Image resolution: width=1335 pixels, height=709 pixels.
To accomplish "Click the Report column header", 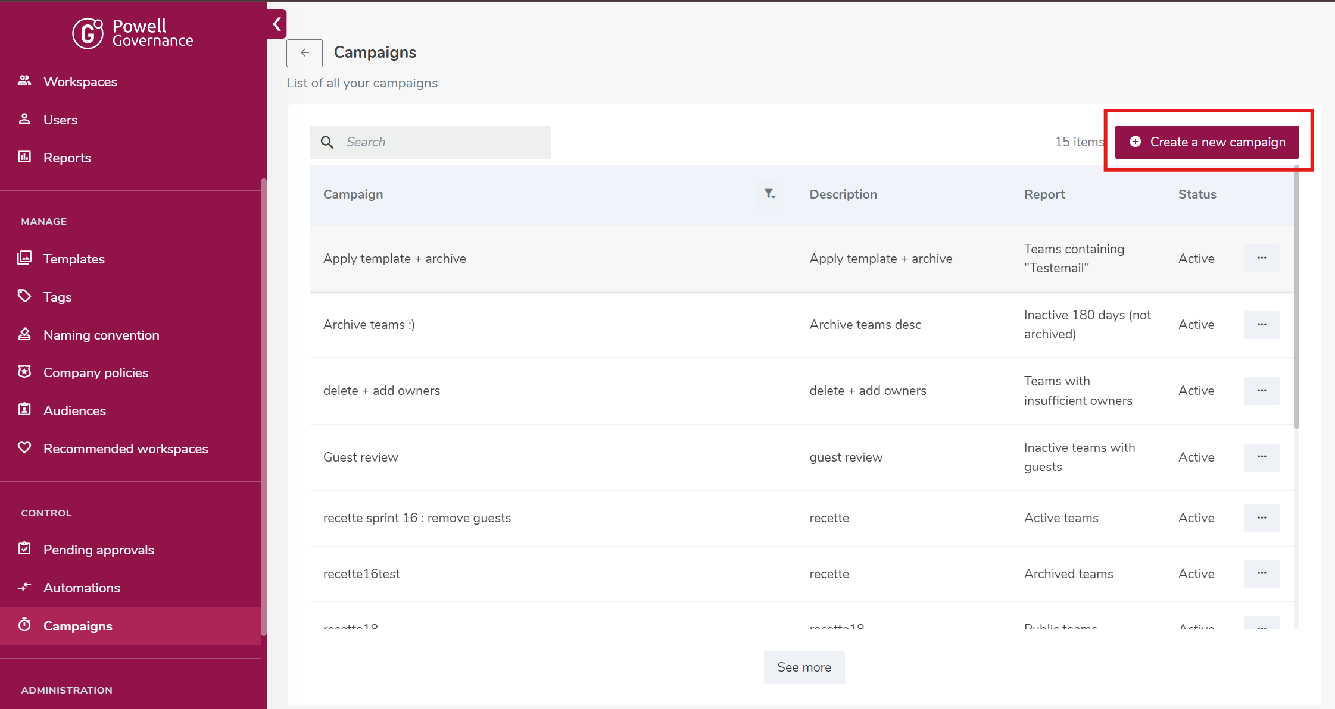I will [x=1044, y=194].
